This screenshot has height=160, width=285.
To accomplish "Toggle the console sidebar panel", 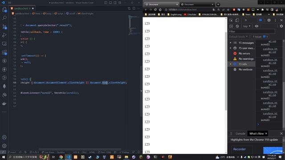I will click(231, 26).
